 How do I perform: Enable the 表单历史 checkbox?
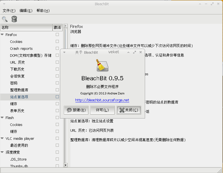57,110
